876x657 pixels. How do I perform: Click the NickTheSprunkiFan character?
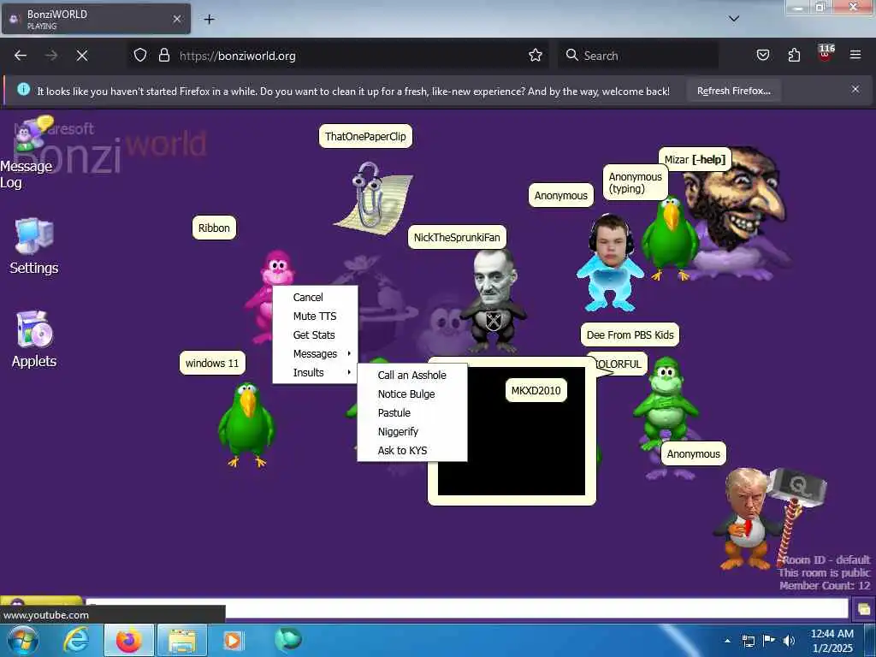493,300
